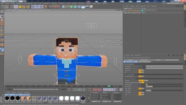
Task: Toggle Rotation keyframing icon in timeline
Action: pyautogui.click(x=111, y=90)
